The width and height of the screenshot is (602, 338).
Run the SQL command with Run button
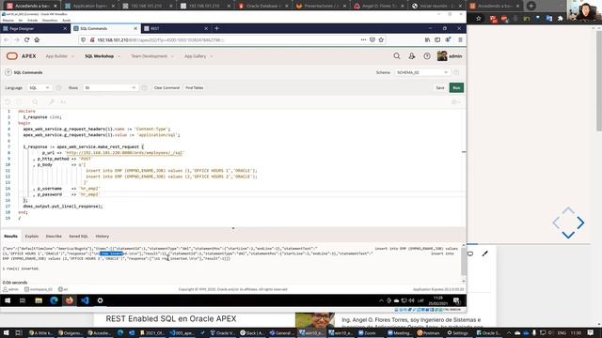456,87
